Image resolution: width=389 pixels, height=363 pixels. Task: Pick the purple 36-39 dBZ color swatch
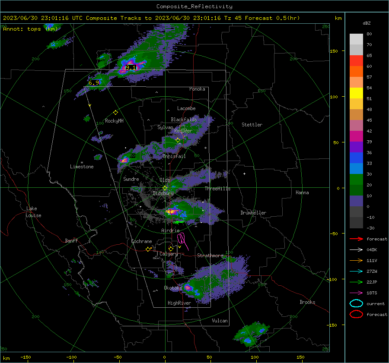(356, 147)
